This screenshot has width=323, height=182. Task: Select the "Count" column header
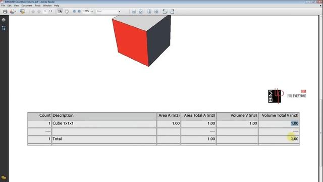pyautogui.click(x=45, y=116)
